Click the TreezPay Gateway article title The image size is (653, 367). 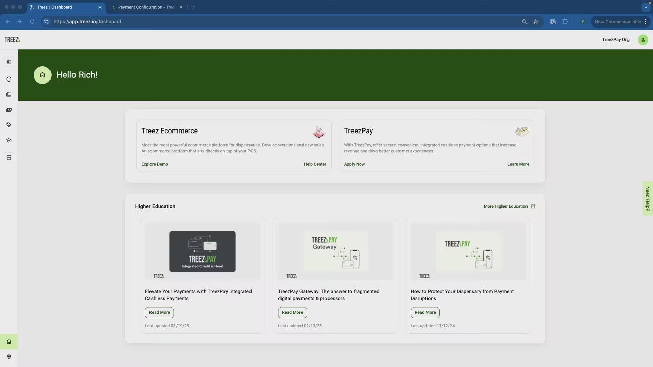(x=329, y=295)
